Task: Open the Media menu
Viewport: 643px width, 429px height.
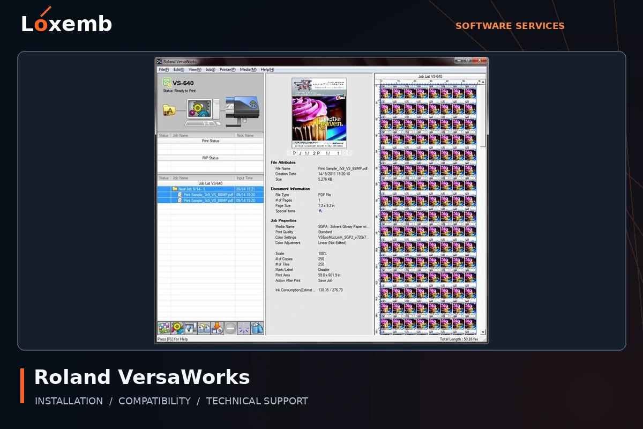Action: [x=248, y=70]
